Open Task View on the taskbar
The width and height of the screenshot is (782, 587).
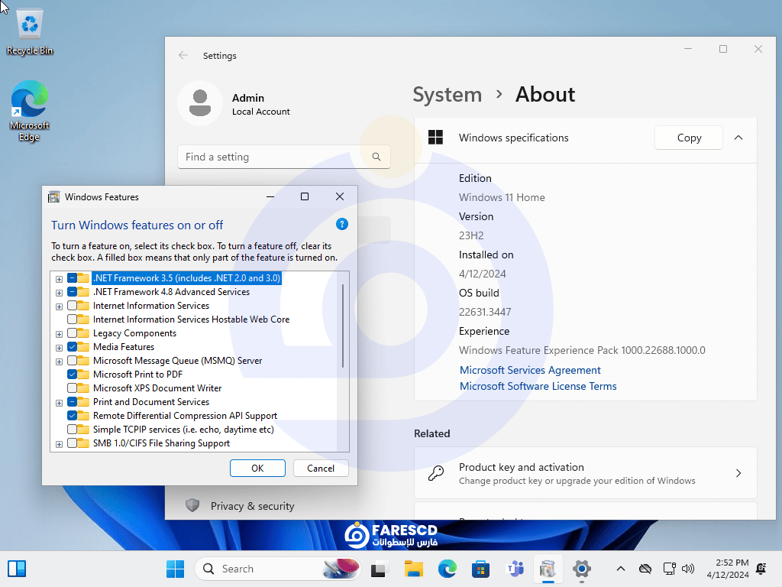380,569
